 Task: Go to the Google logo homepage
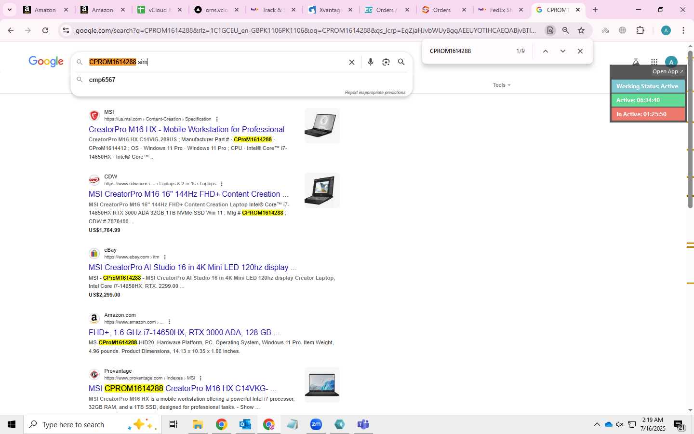(46, 62)
